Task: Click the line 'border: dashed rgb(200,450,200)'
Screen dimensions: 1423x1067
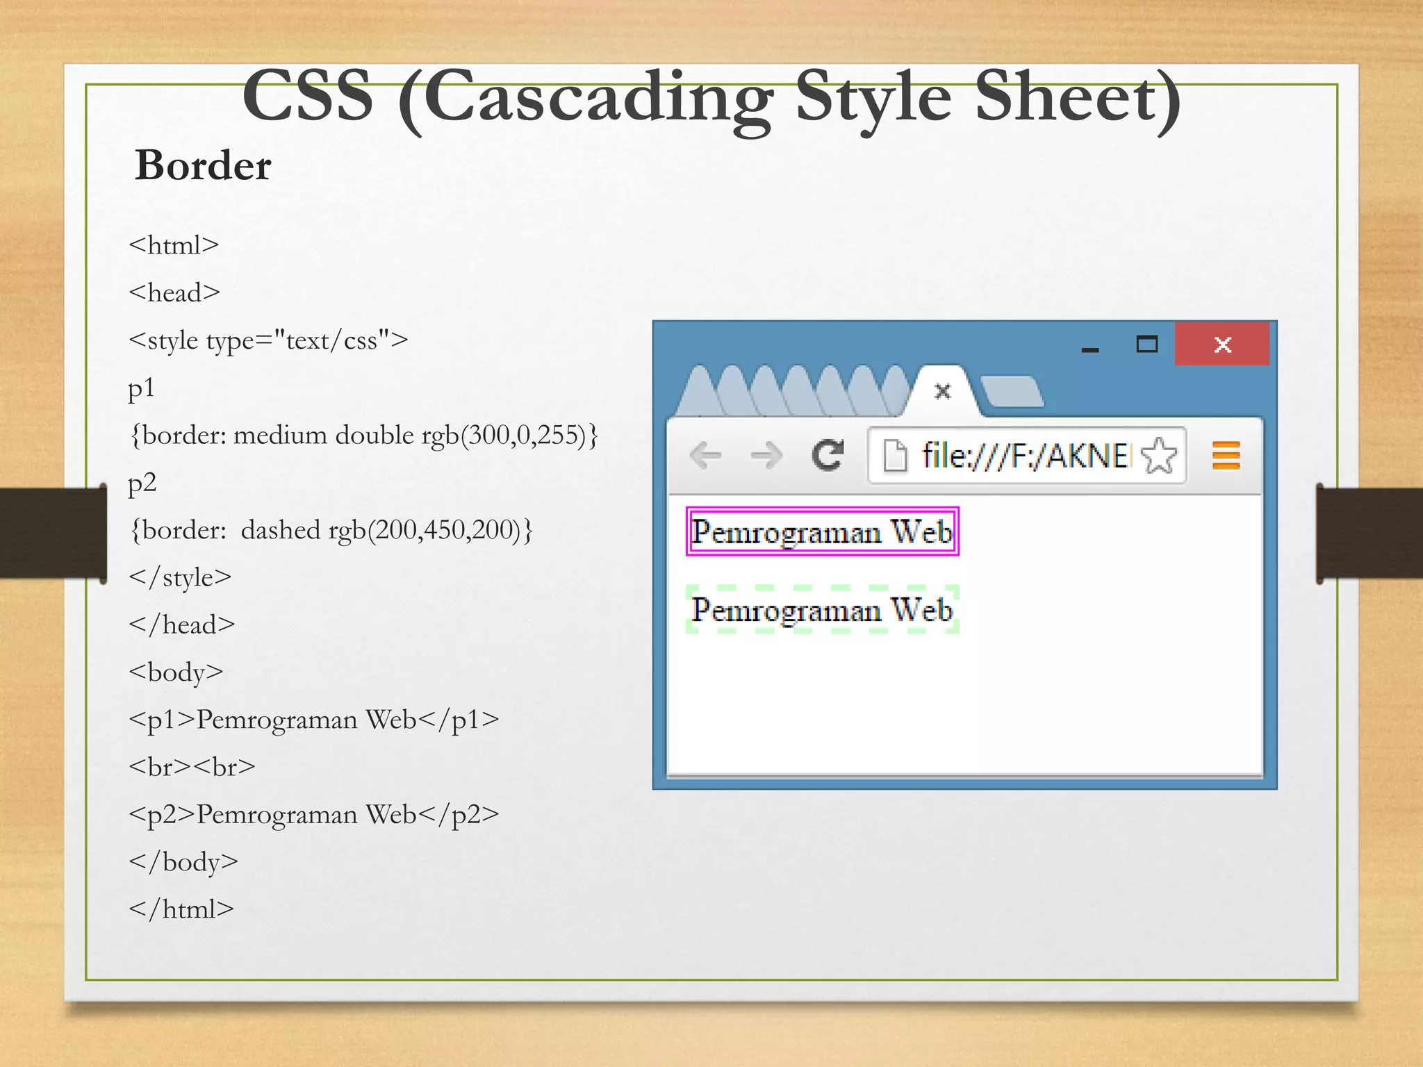Action: point(331,531)
